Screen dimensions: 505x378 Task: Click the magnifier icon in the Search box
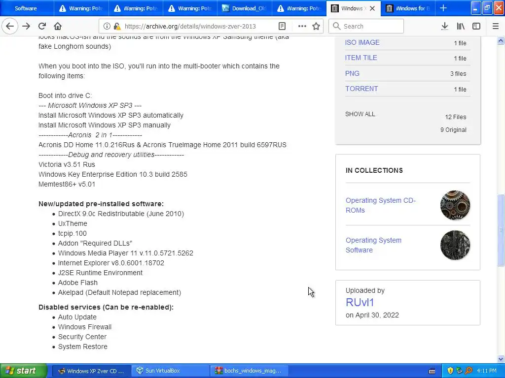tap(336, 26)
